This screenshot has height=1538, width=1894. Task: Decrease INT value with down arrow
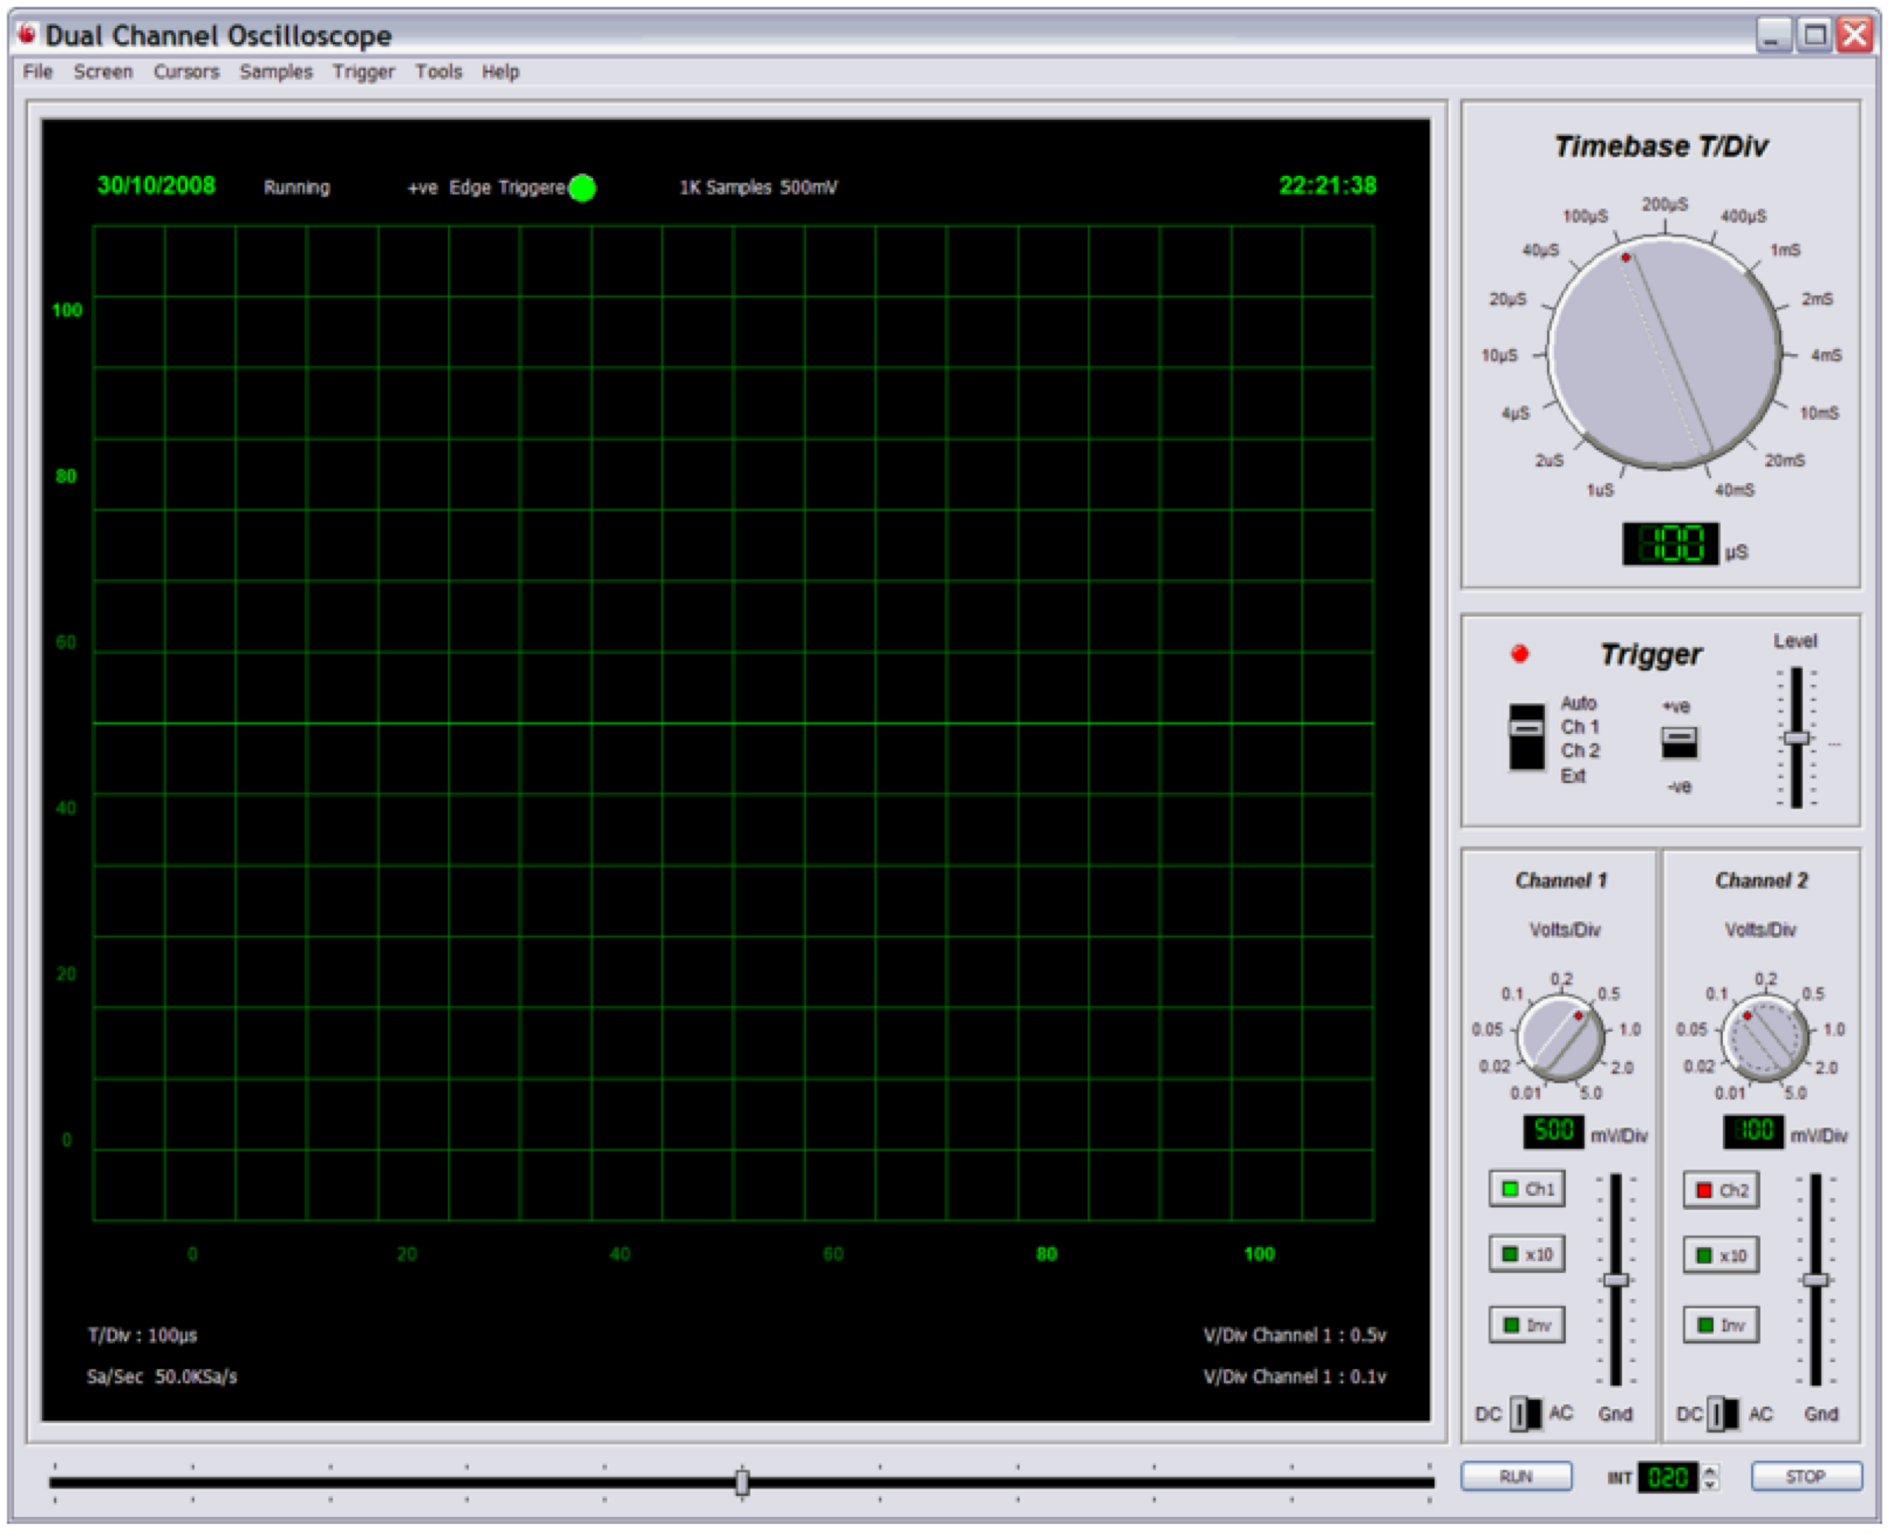[x=1711, y=1484]
